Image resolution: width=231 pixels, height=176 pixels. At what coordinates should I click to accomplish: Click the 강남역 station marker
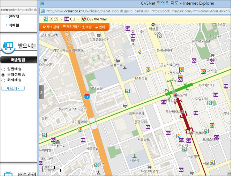click(x=175, y=95)
